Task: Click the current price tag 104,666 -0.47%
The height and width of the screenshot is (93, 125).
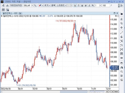Action: 114,68
